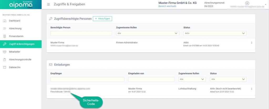Image resolution: width=269 pixels, height=109 pixels.
Task: Open the invitations Status filter dropdown
Action: click(x=228, y=79)
